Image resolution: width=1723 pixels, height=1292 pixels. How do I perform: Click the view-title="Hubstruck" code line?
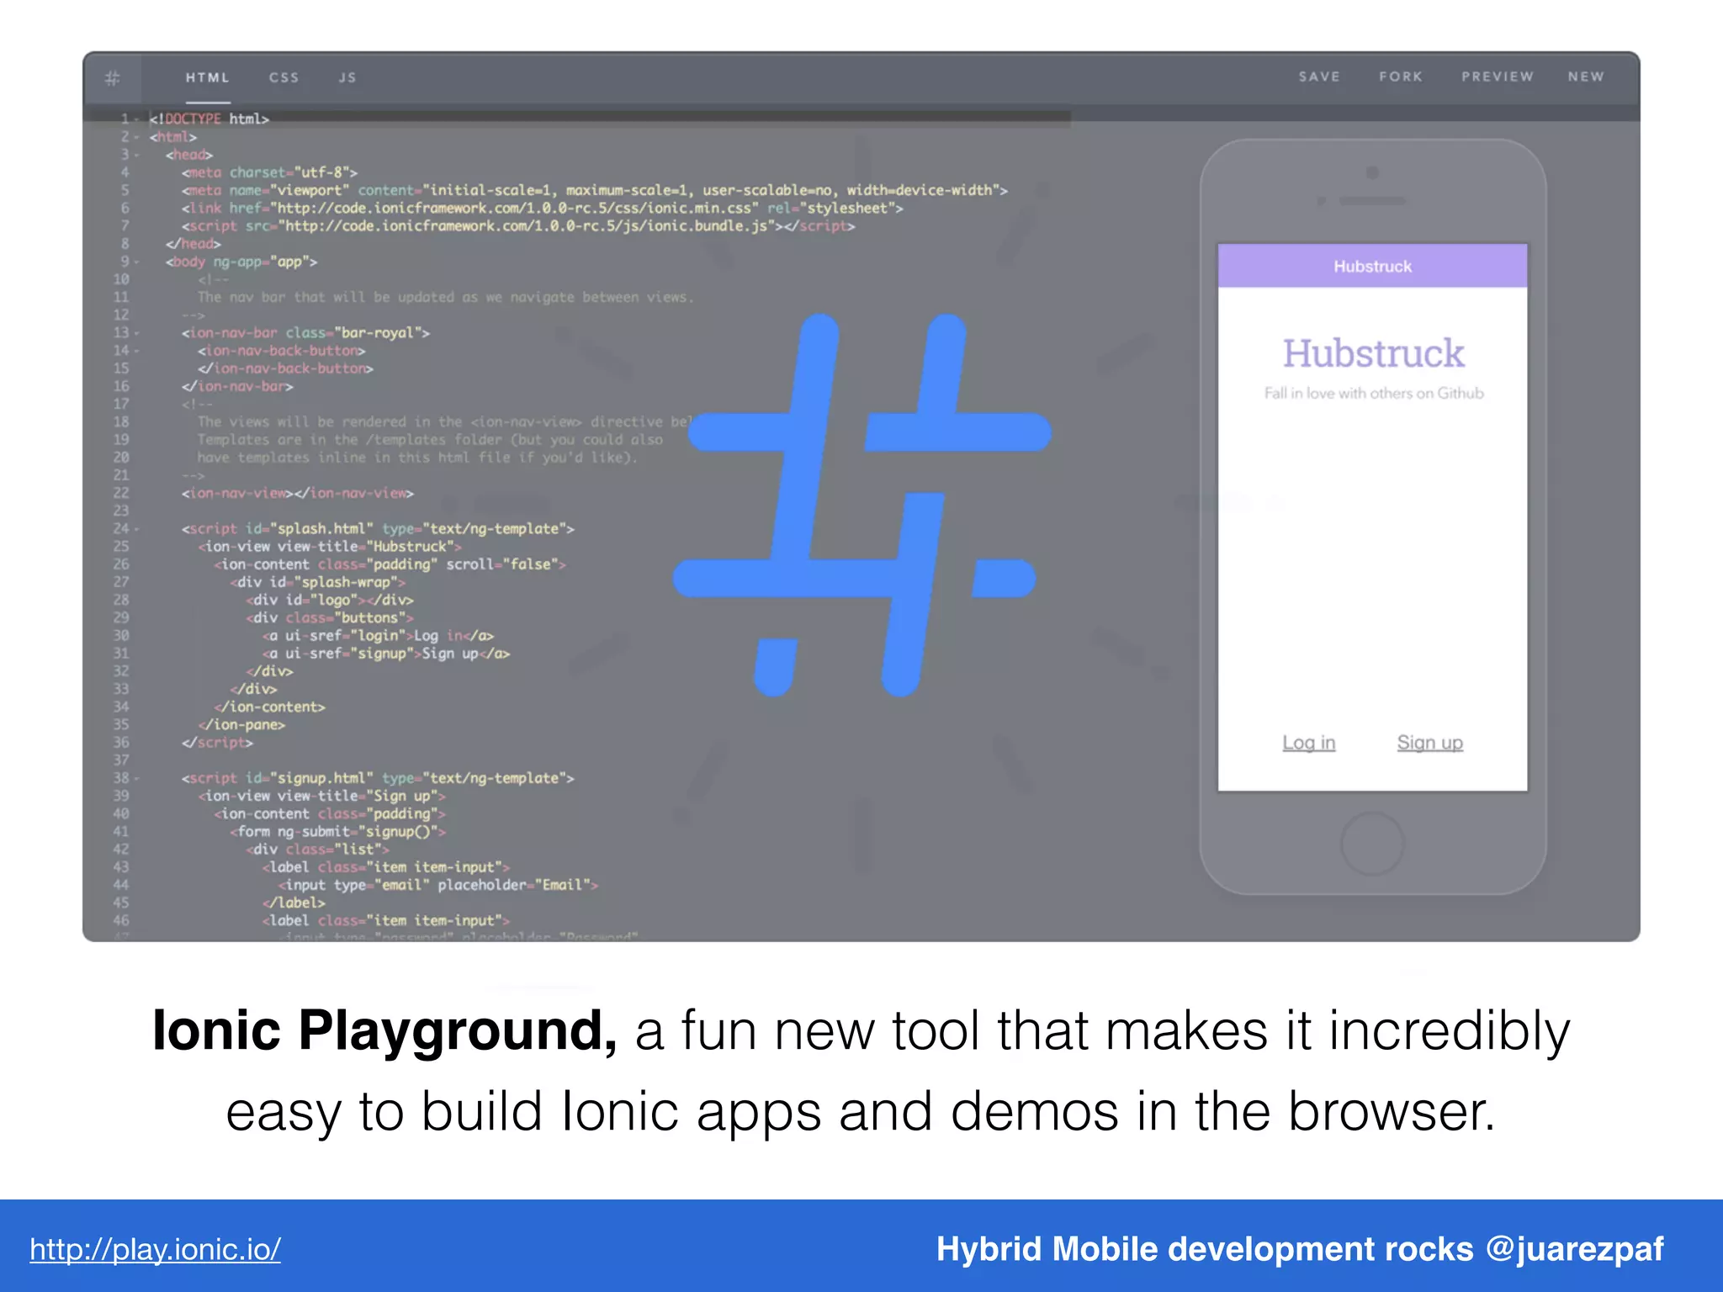pyautogui.click(x=330, y=547)
